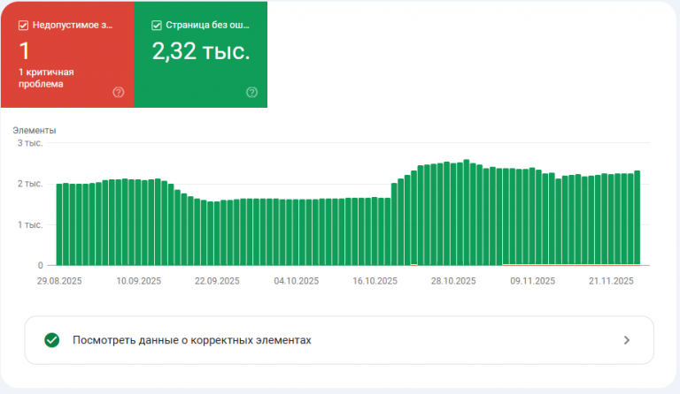Select the green "2,32 тыс." card

(x=201, y=55)
